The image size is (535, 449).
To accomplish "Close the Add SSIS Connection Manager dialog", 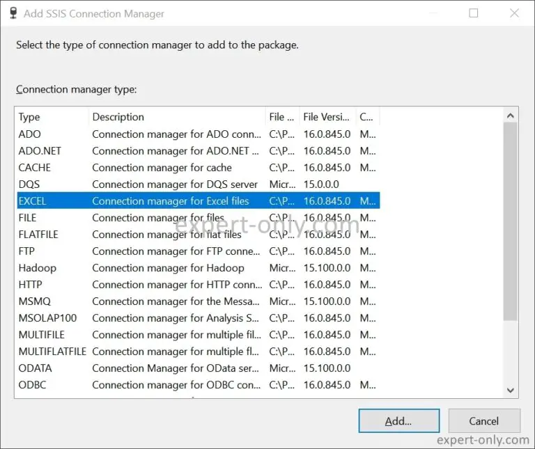I will tap(514, 13).
